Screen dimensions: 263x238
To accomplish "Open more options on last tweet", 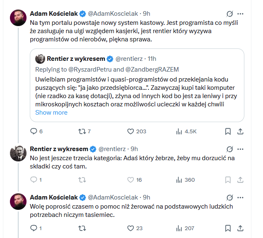I will [x=240, y=197].
